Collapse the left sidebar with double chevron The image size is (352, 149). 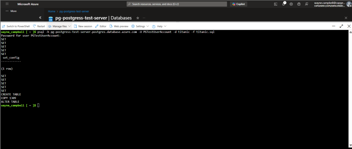(x=40, y=18)
